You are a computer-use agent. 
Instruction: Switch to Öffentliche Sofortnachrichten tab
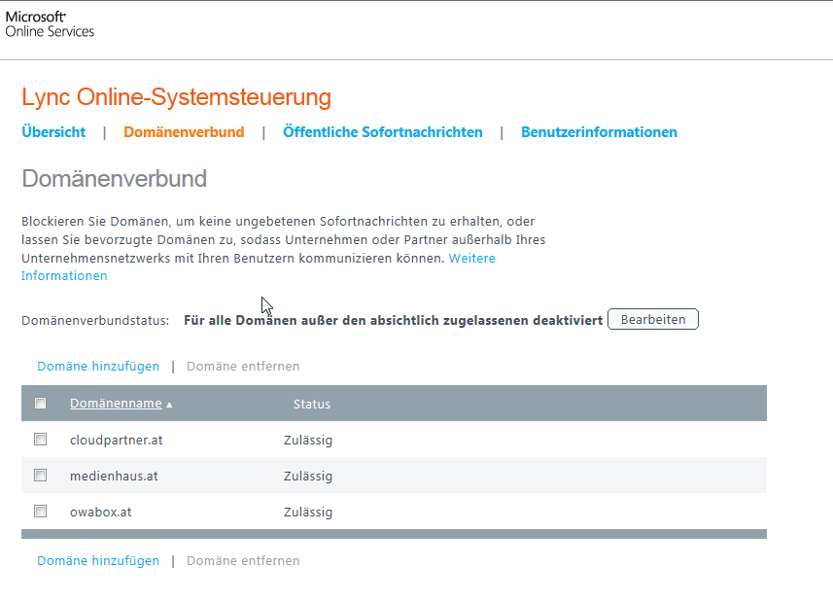382,132
